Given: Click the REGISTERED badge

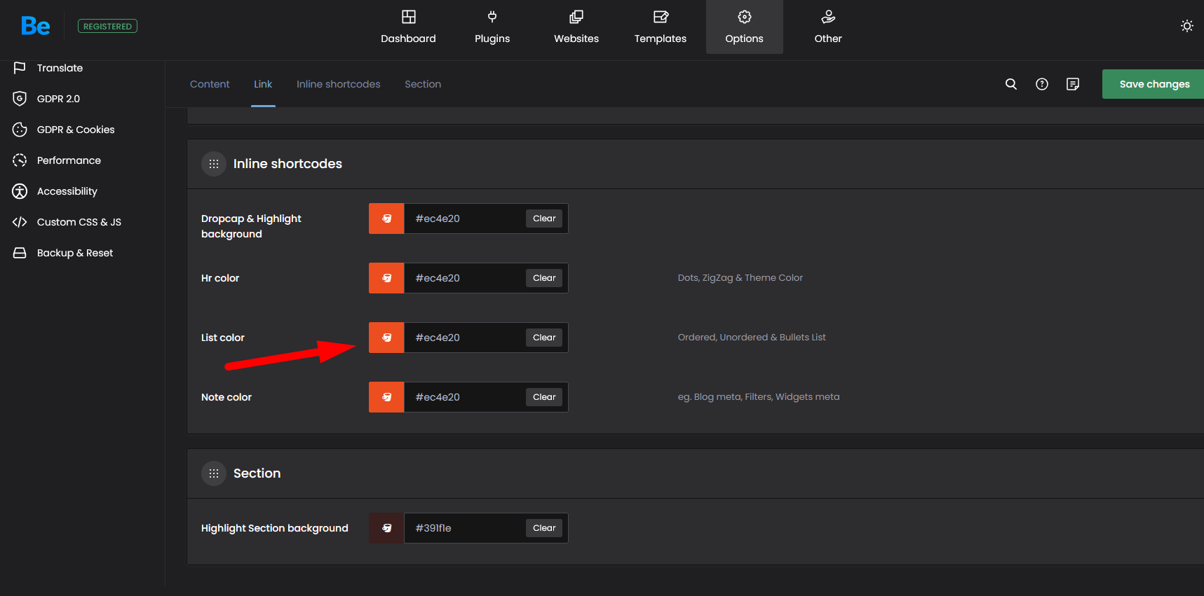Looking at the screenshot, I should tap(107, 26).
